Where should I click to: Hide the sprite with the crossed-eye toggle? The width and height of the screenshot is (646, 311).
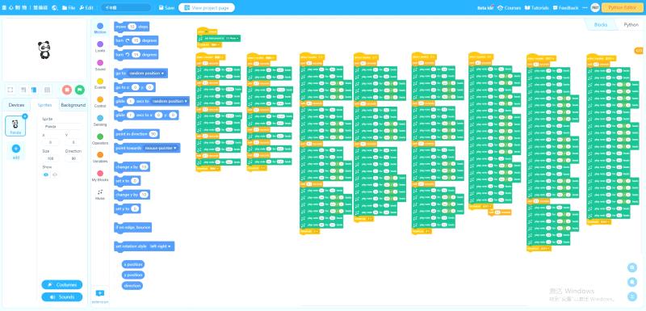pyautogui.click(x=55, y=174)
